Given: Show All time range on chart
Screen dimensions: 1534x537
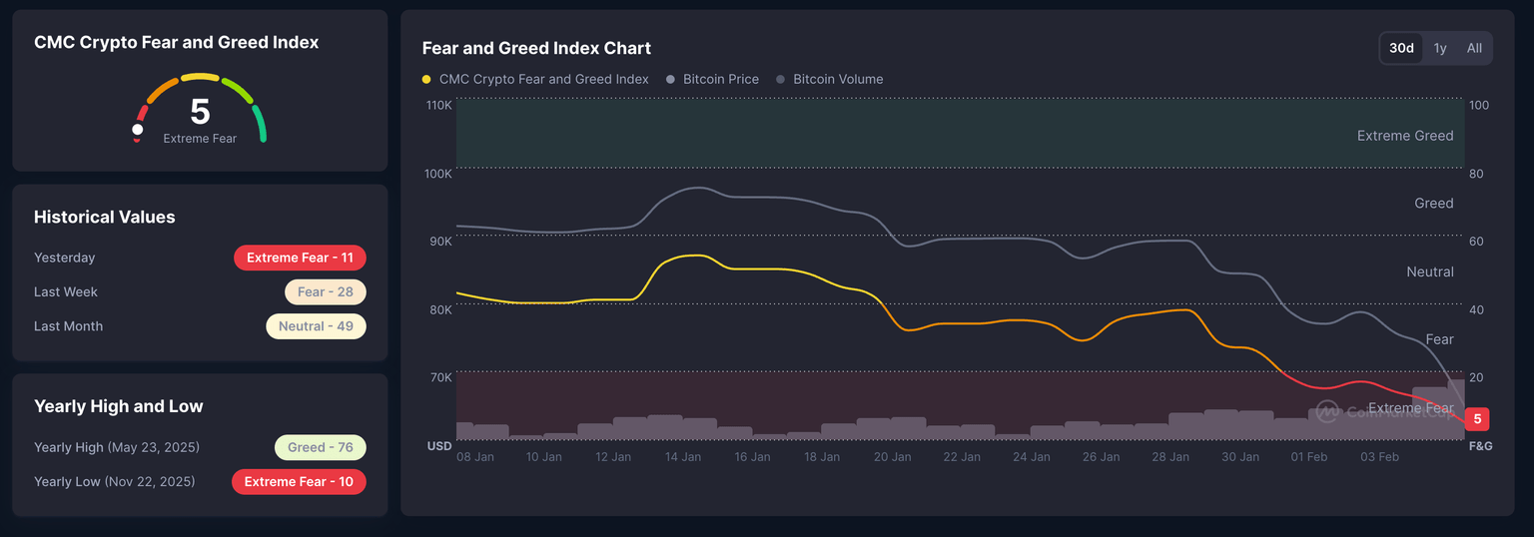Looking at the screenshot, I should (x=1474, y=48).
